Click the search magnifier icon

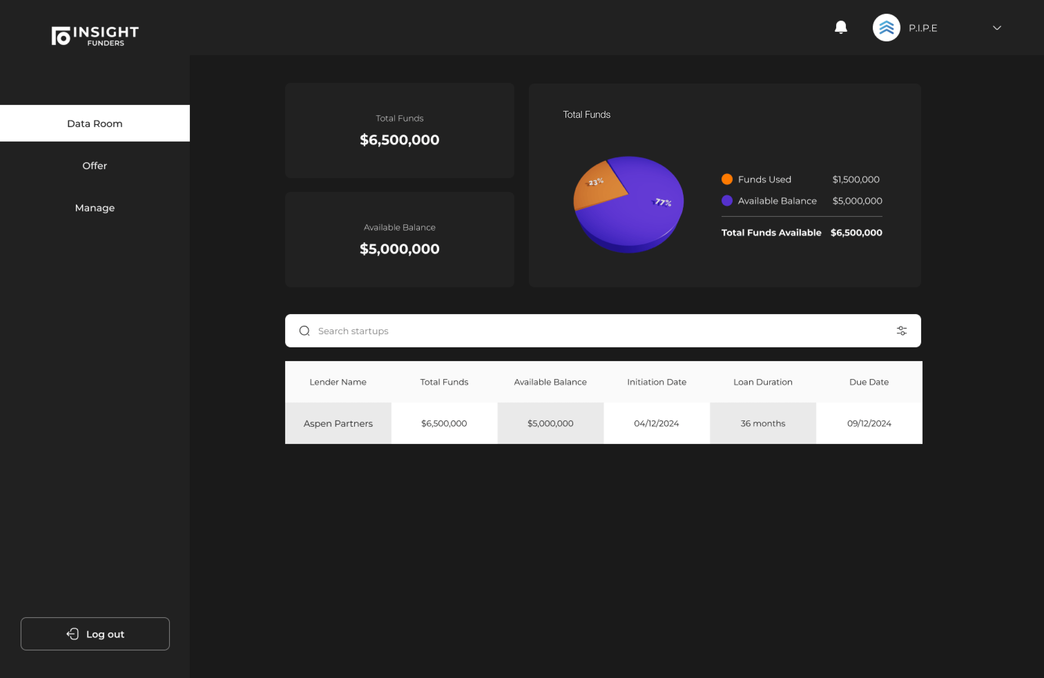click(x=304, y=331)
